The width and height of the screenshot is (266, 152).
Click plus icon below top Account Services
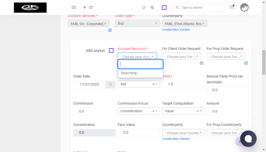pos(110,30)
